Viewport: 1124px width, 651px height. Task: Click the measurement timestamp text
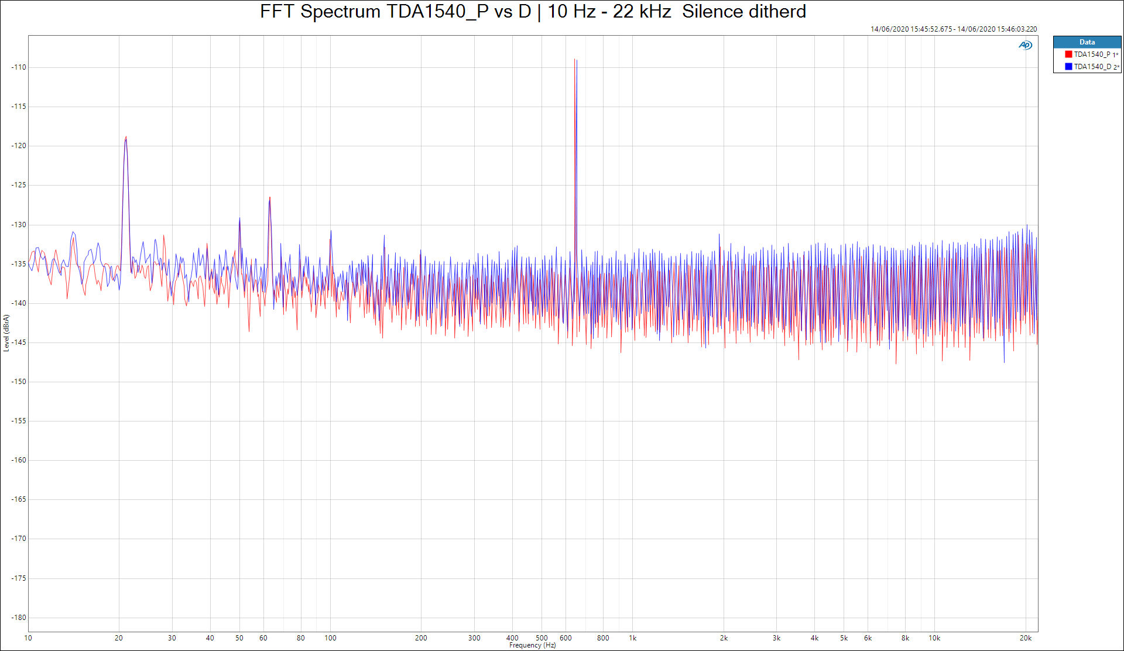point(953,29)
